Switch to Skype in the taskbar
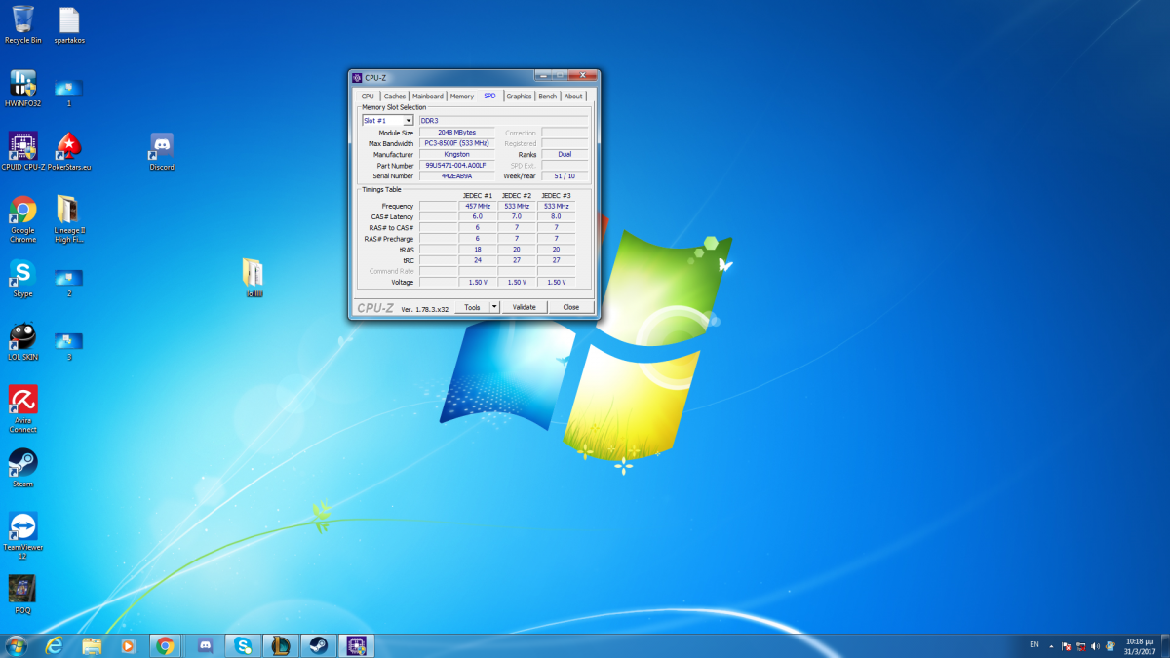The width and height of the screenshot is (1170, 658). 243,645
